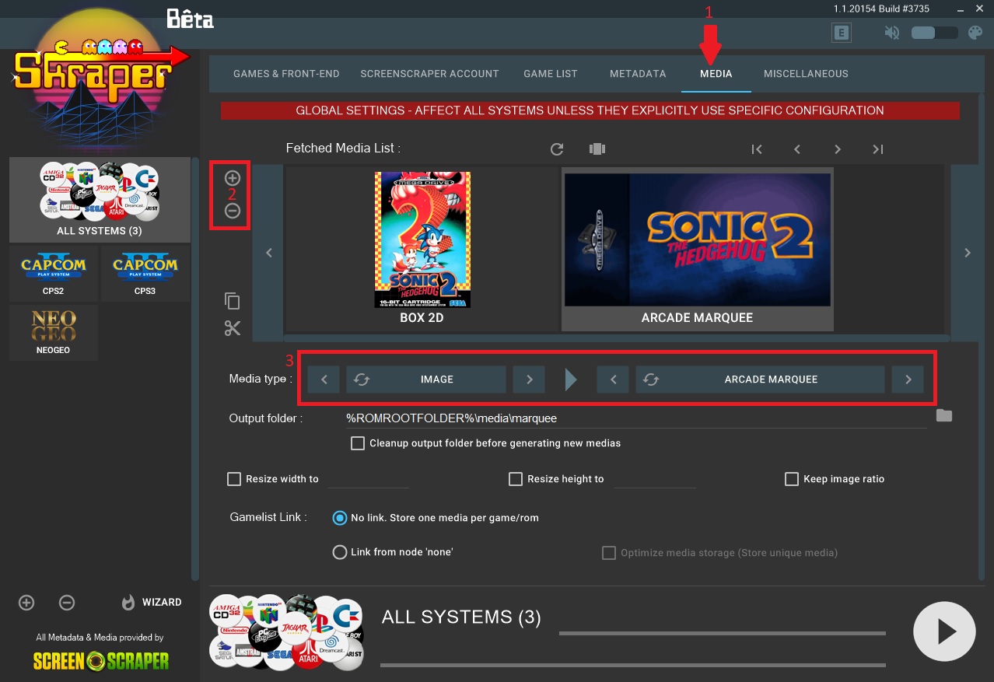
Task: Mute sound with the speaker icon
Action: tap(892, 33)
